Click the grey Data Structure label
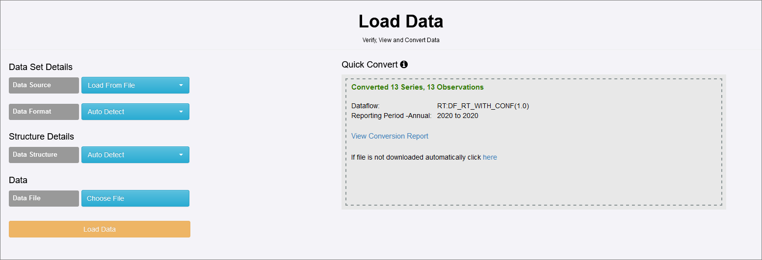 44,155
